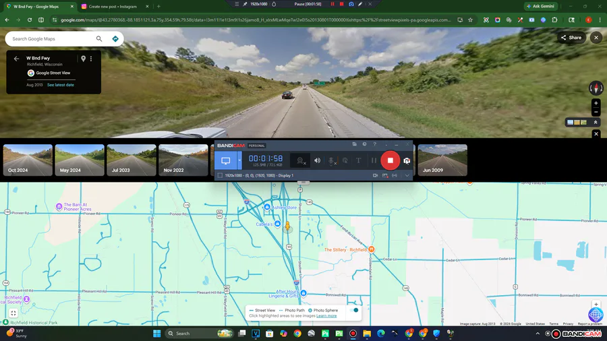
Task: Zoom in the Street View image
Action: [x=596, y=103]
